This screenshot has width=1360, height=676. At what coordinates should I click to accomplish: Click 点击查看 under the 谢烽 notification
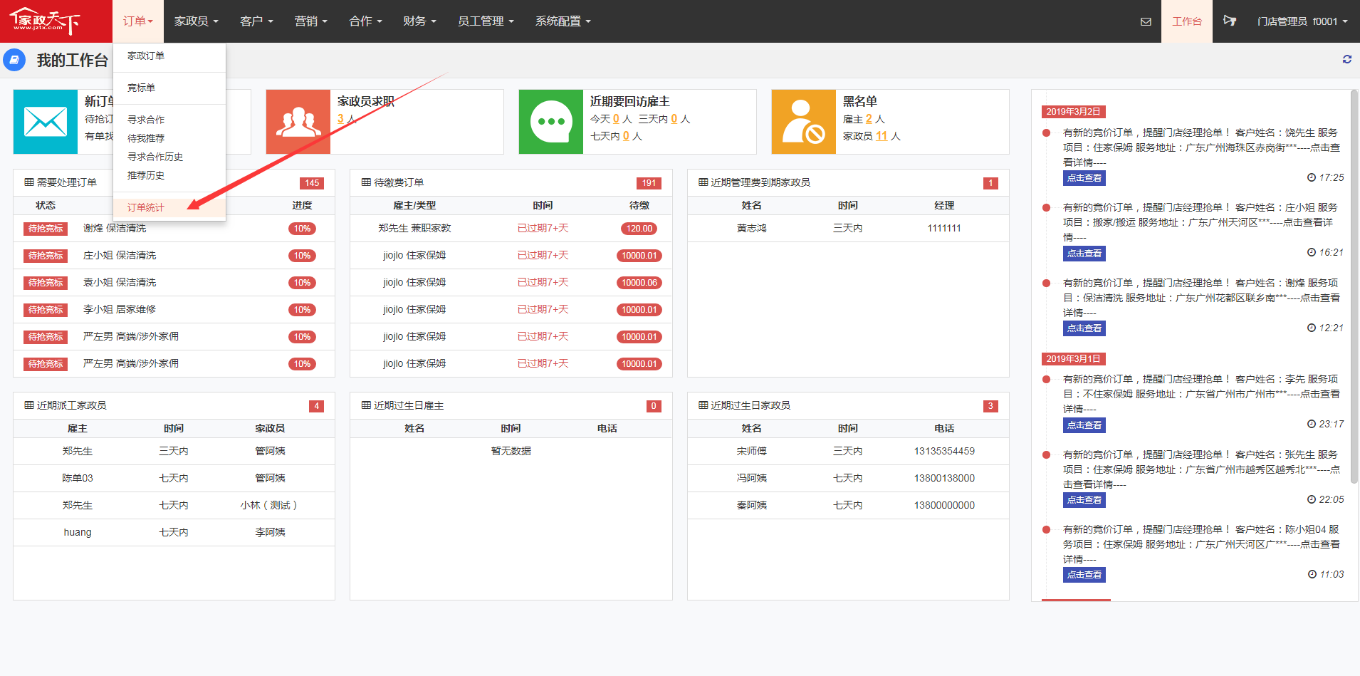1084,328
